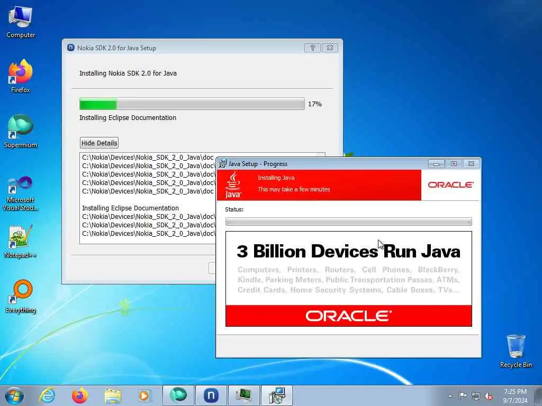Open the network tray icon
542x406 pixels.
[476, 396]
